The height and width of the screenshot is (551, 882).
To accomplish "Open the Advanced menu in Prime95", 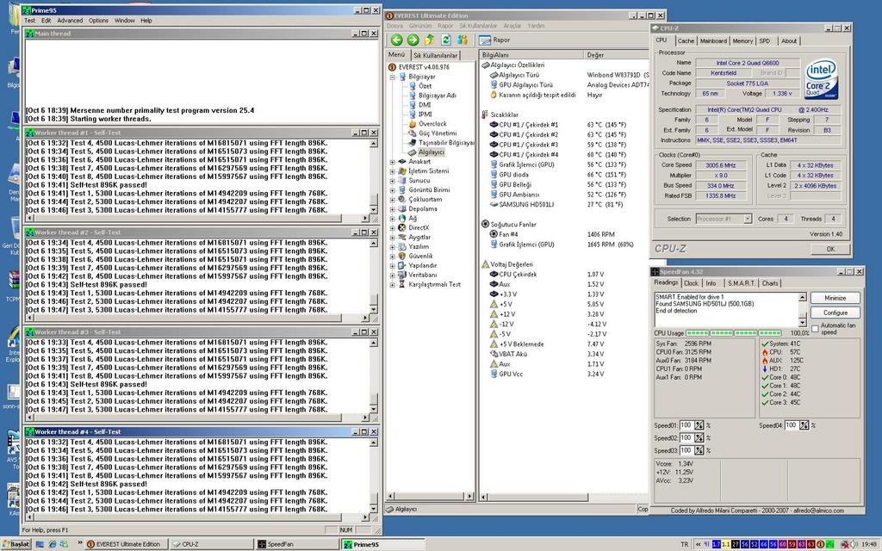I will point(70,21).
